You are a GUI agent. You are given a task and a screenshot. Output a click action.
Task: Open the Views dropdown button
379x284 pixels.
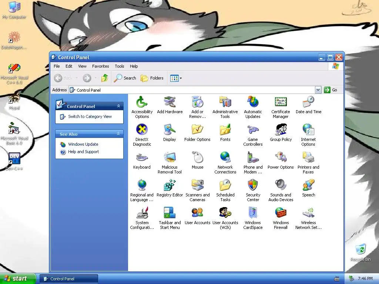click(x=176, y=78)
